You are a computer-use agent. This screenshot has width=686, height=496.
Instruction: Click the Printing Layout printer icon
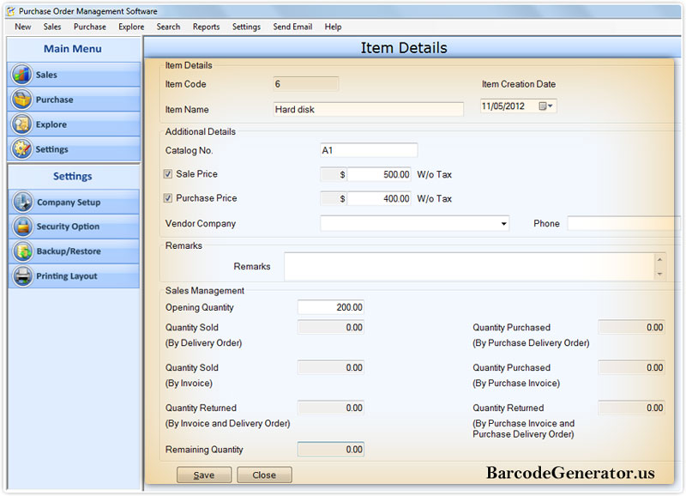(23, 275)
